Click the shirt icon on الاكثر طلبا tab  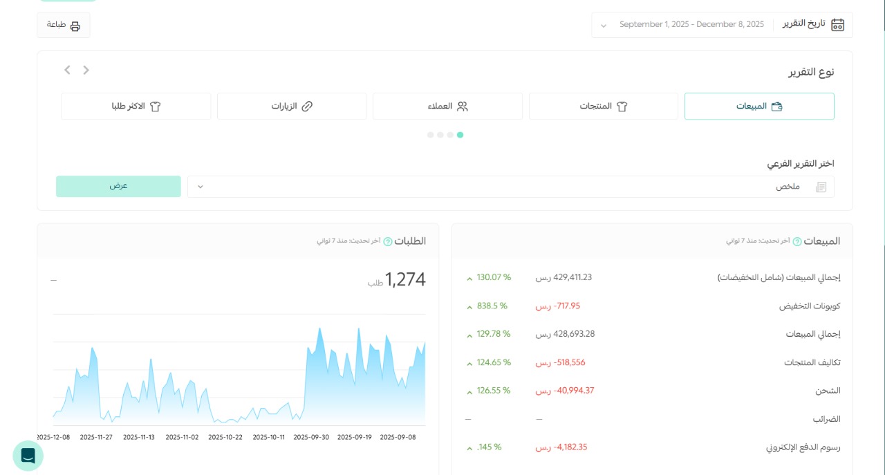[x=156, y=106]
